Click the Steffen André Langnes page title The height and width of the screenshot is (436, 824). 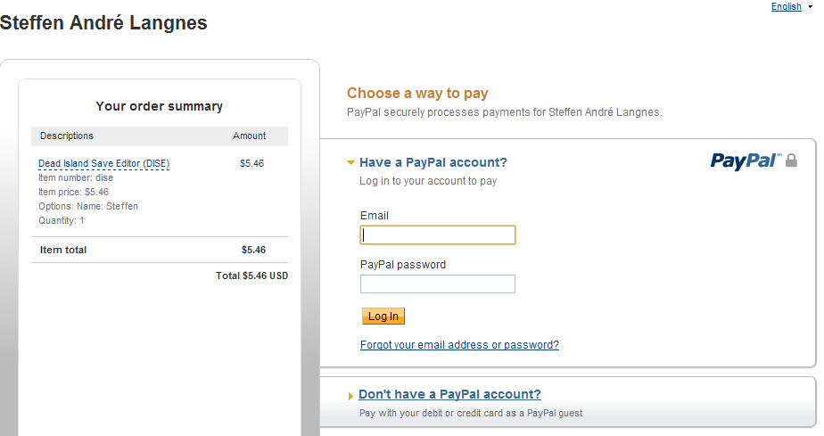click(103, 23)
